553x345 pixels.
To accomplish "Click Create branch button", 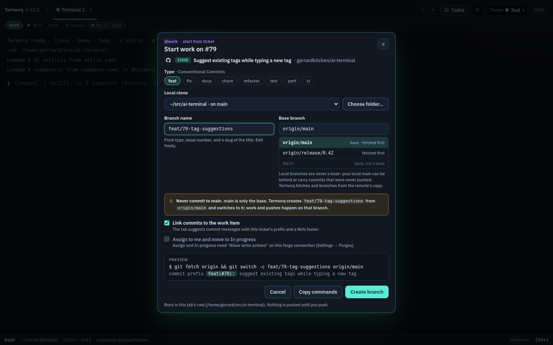I will pos(367,292).
